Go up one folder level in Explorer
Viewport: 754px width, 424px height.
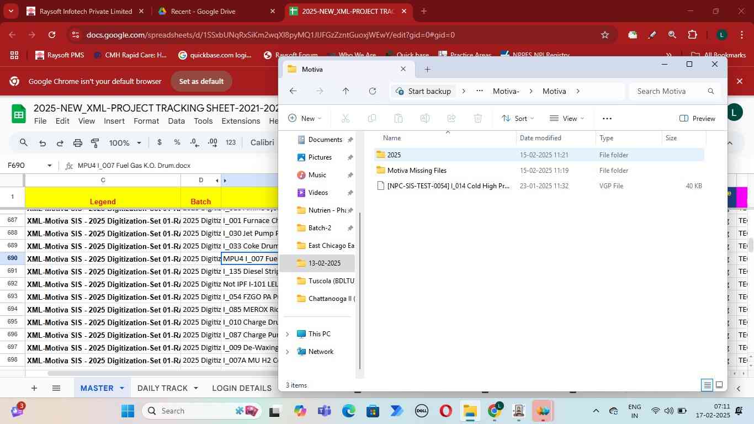coord(346,91)
